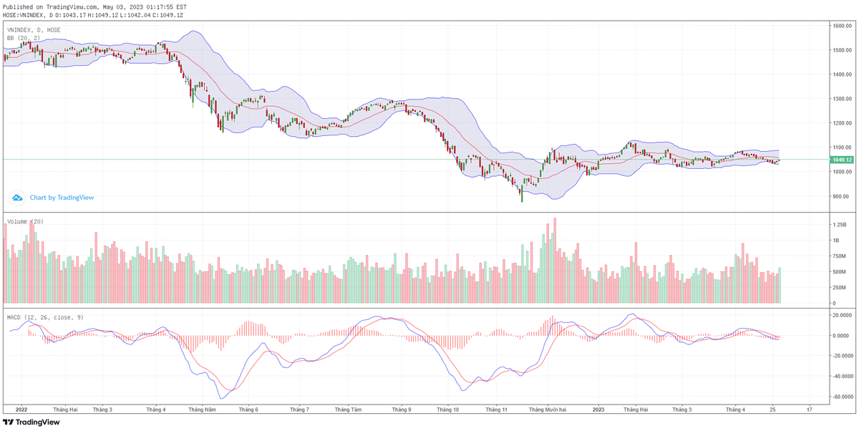
Task: Click the 1600.00 price axis label
Action: click(840, 26)
